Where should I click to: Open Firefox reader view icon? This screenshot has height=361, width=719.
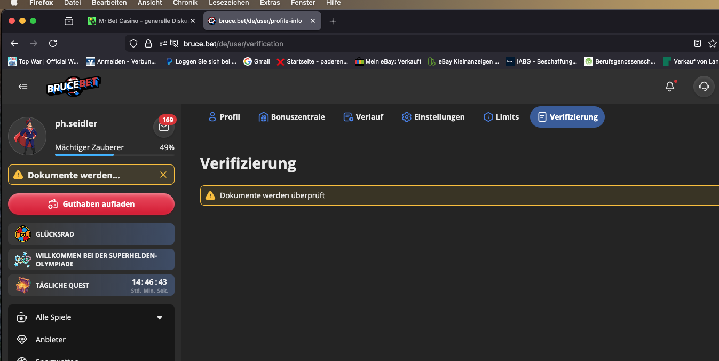(697, 44)
